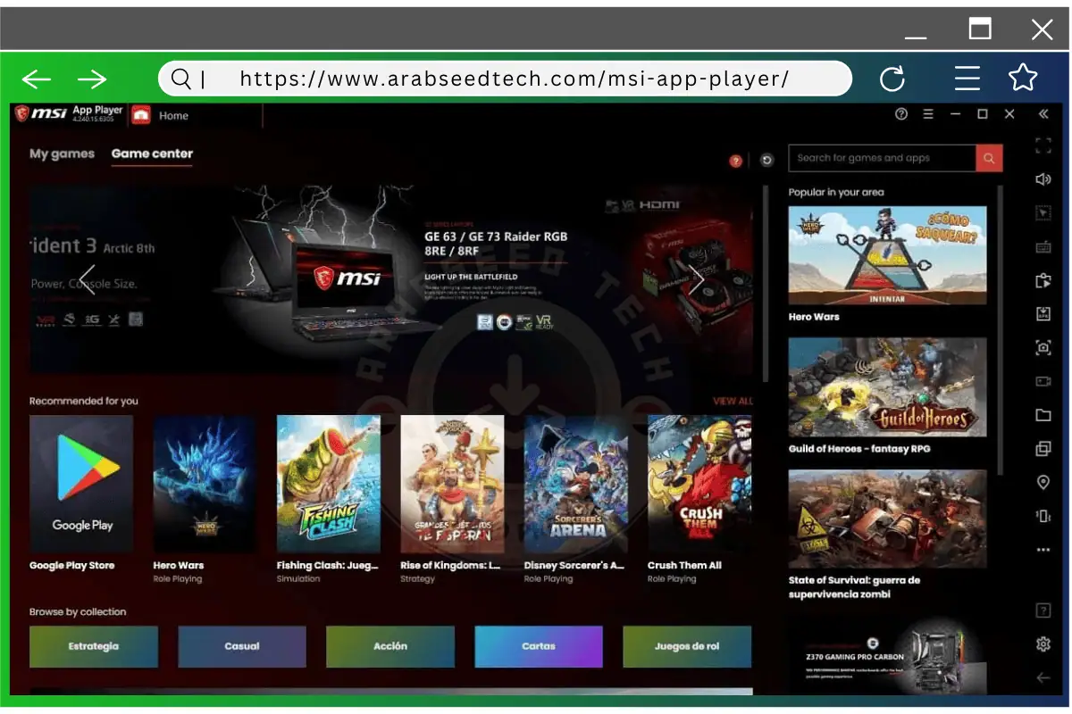The height and width of the screenshot is (714, 1072).
Task: Open the Fishing Clash game thumbnail
Action: coord(328,483)
